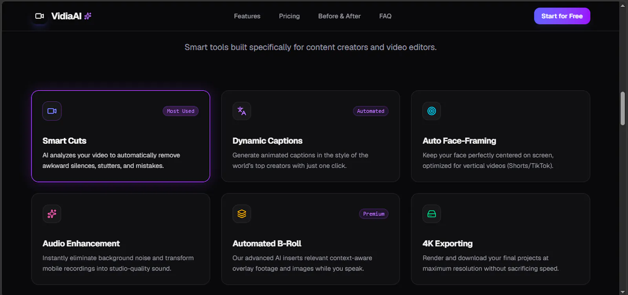Click the Most Used badge
This screenshot has width=628, height=295.
181,111
